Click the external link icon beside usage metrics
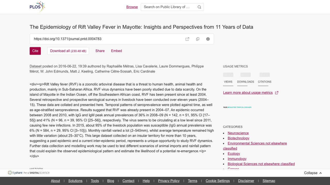330x185 pixels. click(277, 93)
